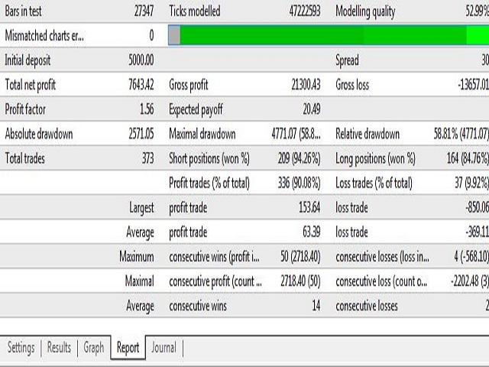Click the Modelling quality label
The height and width of the screenshot is (367, 489).
coord(365,11)
